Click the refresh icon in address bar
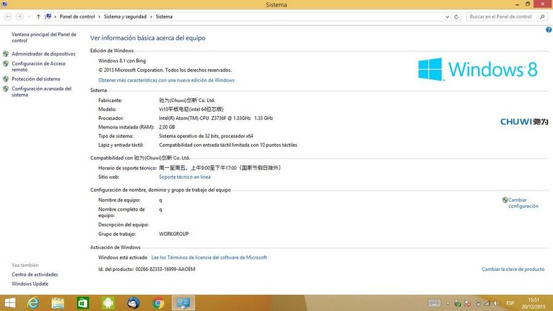Image resolution: width=553 pixels, height=311 pixels. (x=456, y=17)
